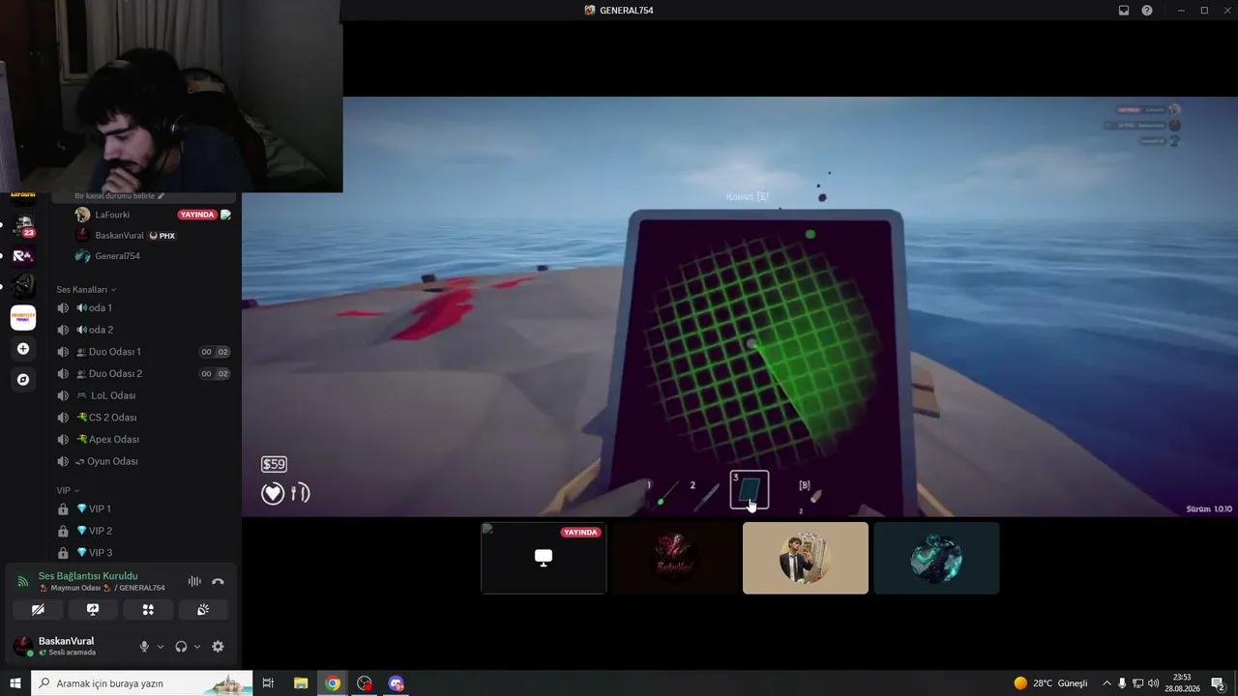Open Discord help question-mark icon
Image resolution: width=1238 pixels, height=696 pixels.
click(1147, 11)
